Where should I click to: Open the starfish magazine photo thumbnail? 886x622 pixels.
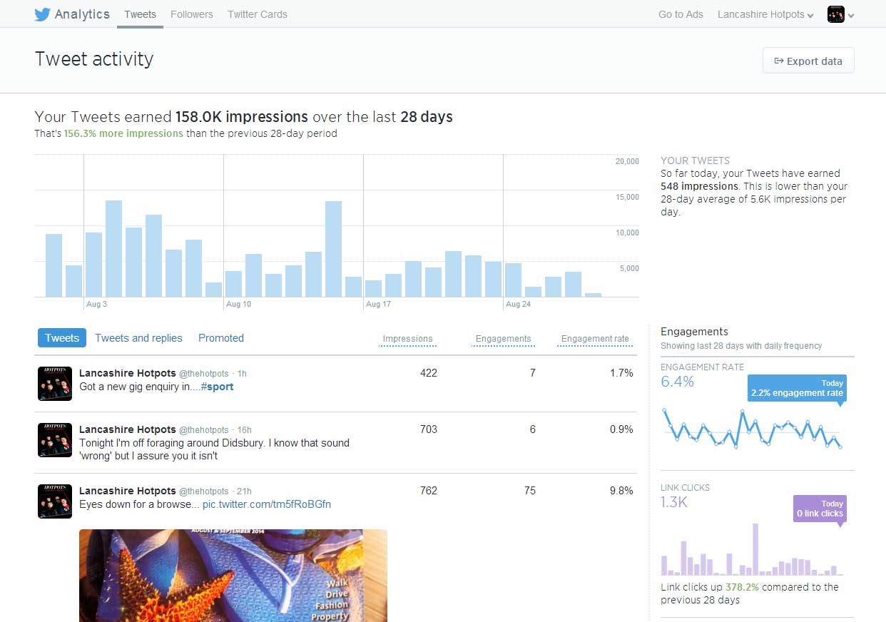(233, 575)
